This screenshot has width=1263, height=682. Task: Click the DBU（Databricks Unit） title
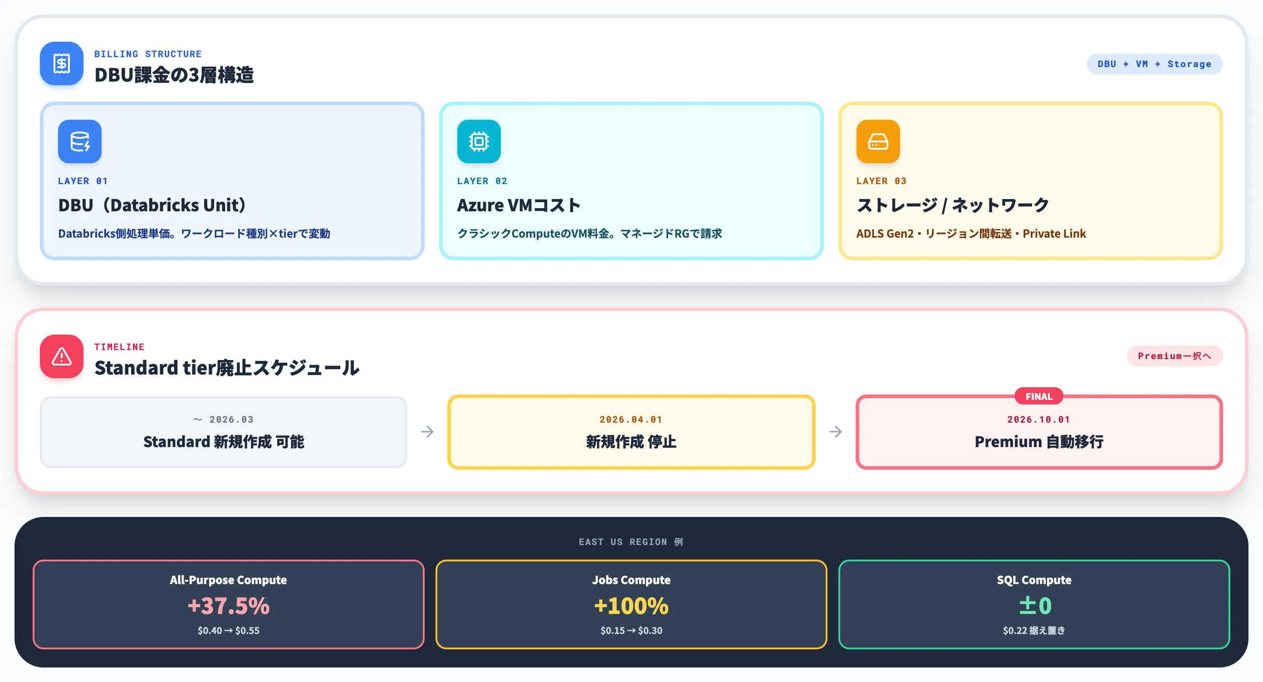coord(152,205)
